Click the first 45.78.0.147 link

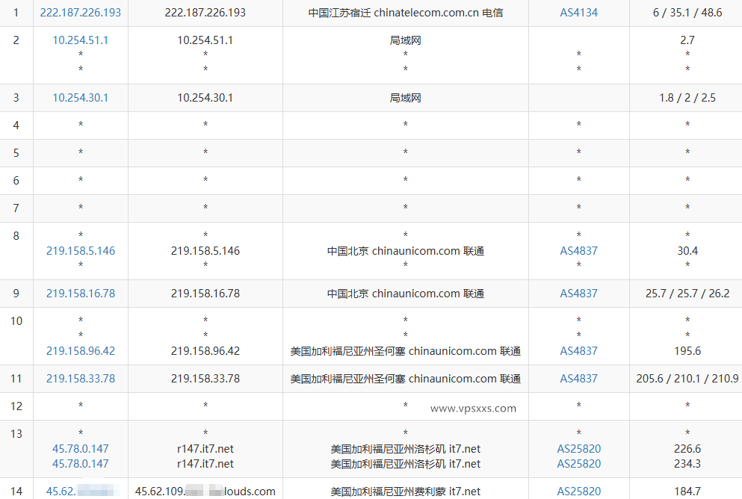pos(81,449)
